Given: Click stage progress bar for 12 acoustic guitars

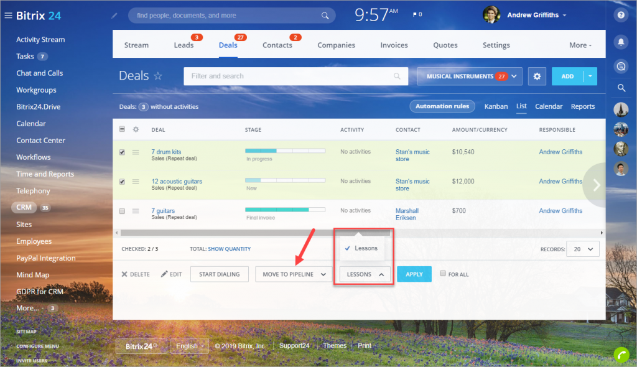Looking at the screenshot, I should tap(285, 180).
